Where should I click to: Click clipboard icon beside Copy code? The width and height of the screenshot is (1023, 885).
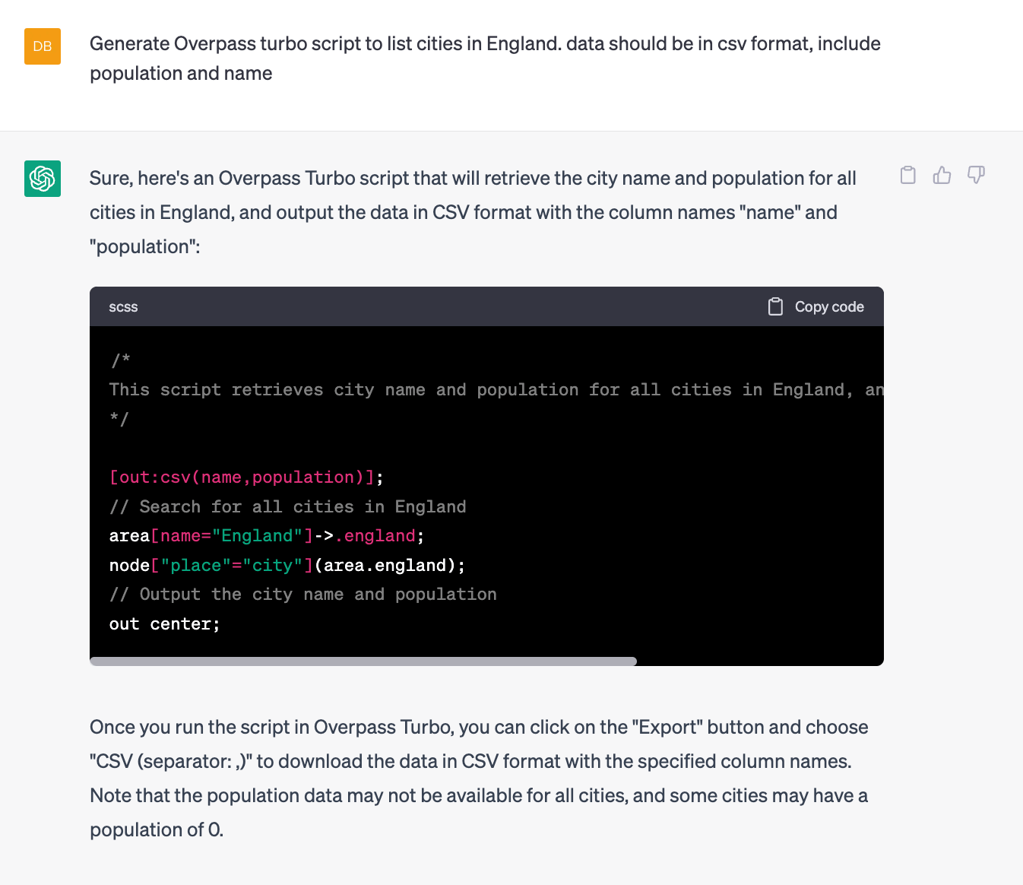pyautogui.click(x=775, y=306)
